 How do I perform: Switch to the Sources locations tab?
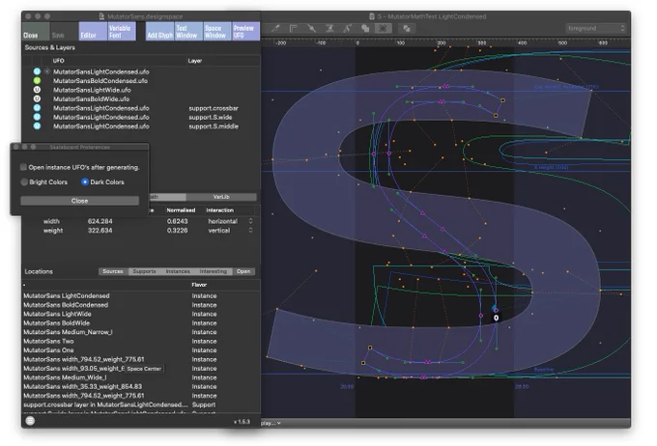pos(113,271)
